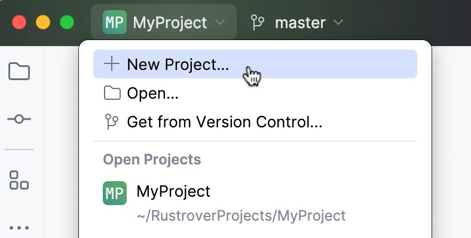This screenshot has width=471, height=238.
Task: Click the MyProject title bar widget
Action: 164,22
